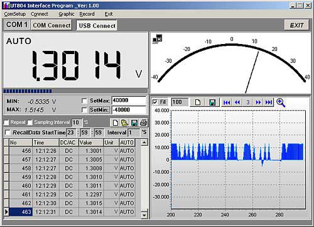Click the analog meter needle
This screenshot has width=314, height=227.
(252, 72)
